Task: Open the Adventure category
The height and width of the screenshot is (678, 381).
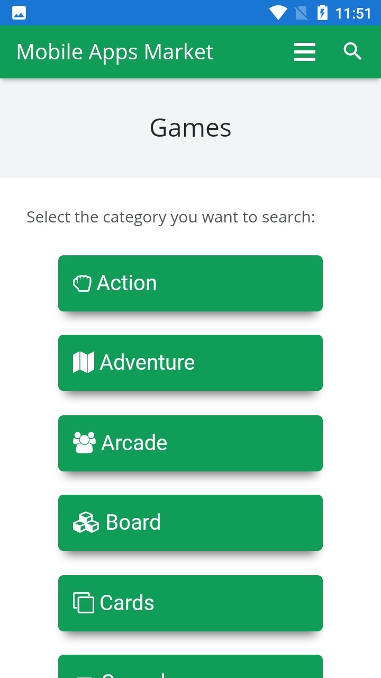Action: [190, 363]
